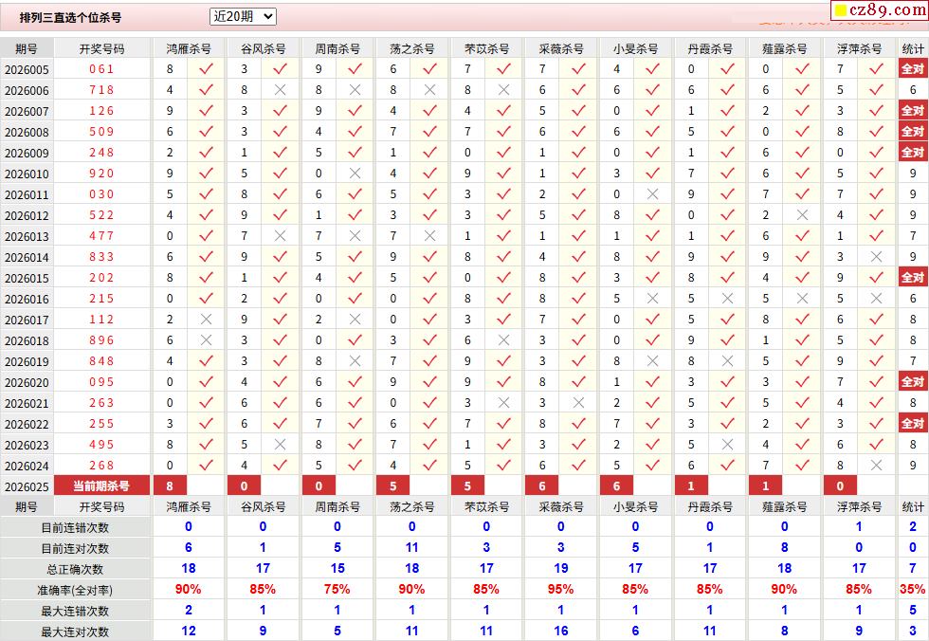The width and height of the screenshot is (929, 641).
Task: Click 小旻杀号 X mark in row 2026011
Action: [x=652, y=194]
